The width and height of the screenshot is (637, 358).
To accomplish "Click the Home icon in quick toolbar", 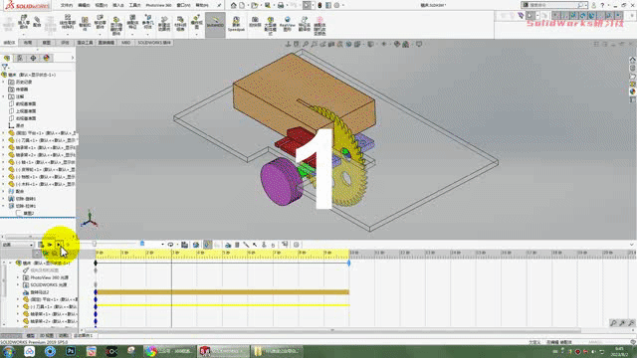I will click(x=234, y=5).
